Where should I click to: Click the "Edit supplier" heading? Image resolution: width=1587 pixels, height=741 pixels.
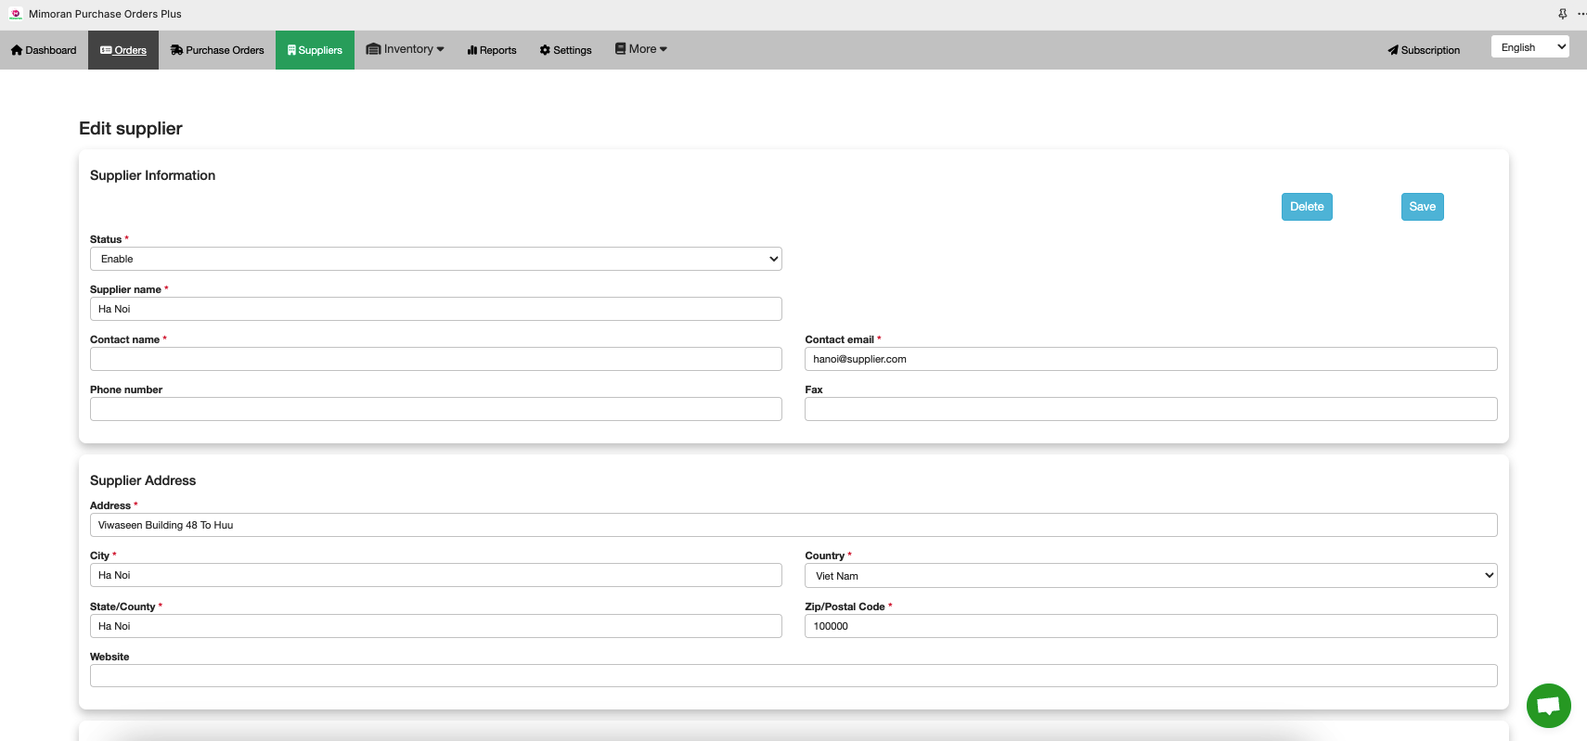[131, 129]
